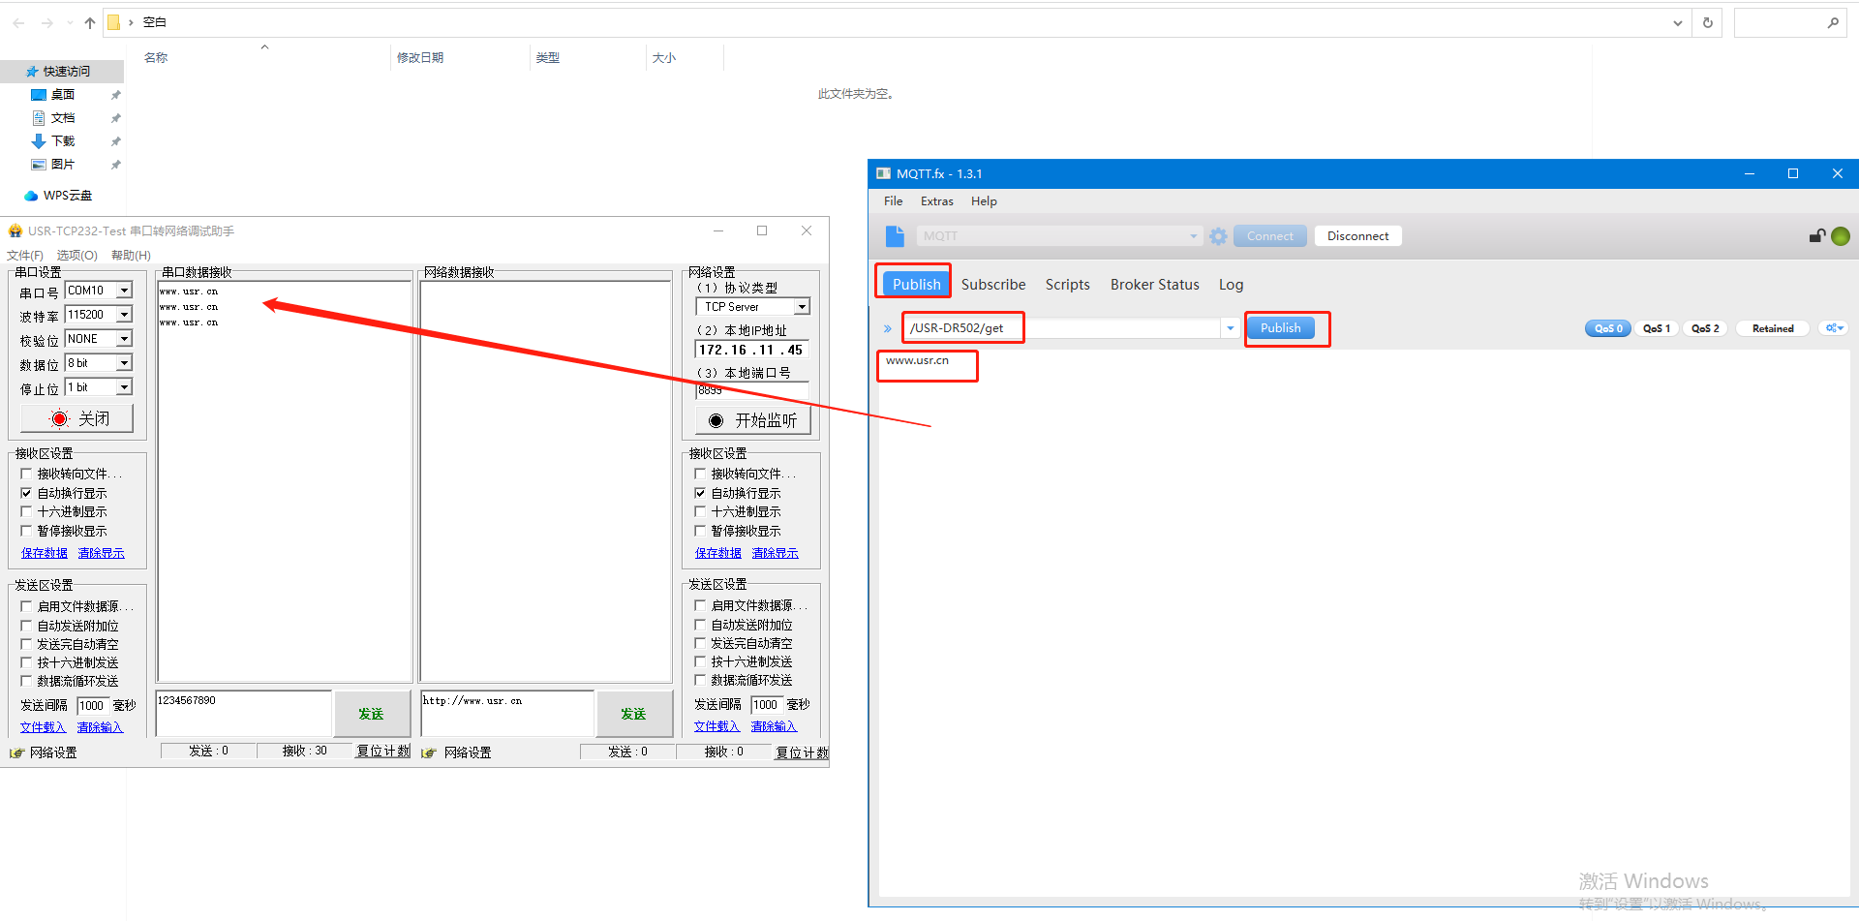1859x921 pixels.
Task: Click the green connection status indicator
Action: tap(1841, 236)
